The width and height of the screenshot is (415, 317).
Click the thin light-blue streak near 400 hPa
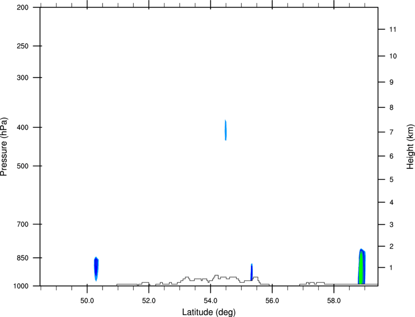226,130
